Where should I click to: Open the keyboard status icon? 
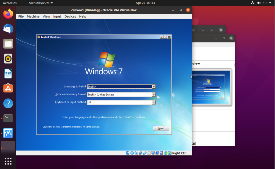[x=170, y=153]
